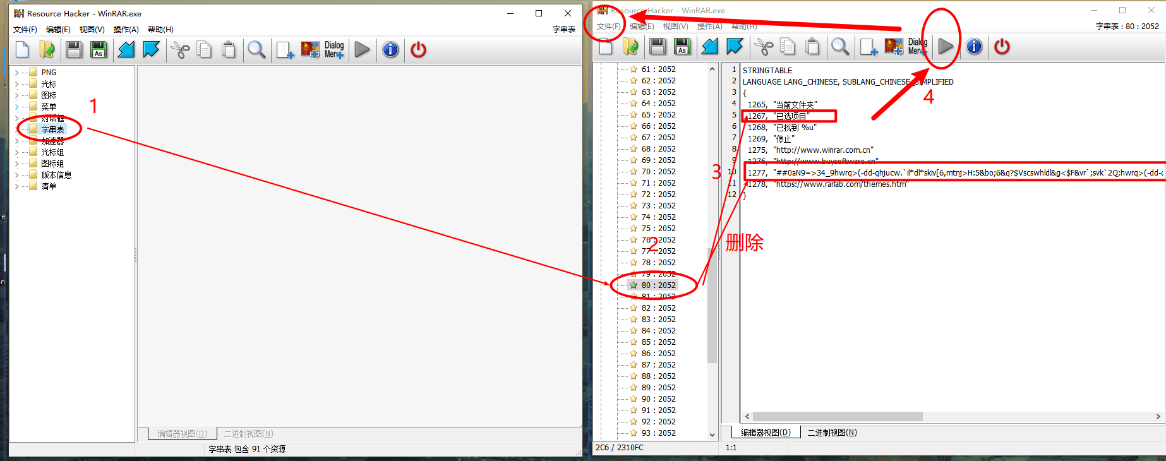
Task: Click Add image resource icon in right window
Action: (x=894, y=46)
